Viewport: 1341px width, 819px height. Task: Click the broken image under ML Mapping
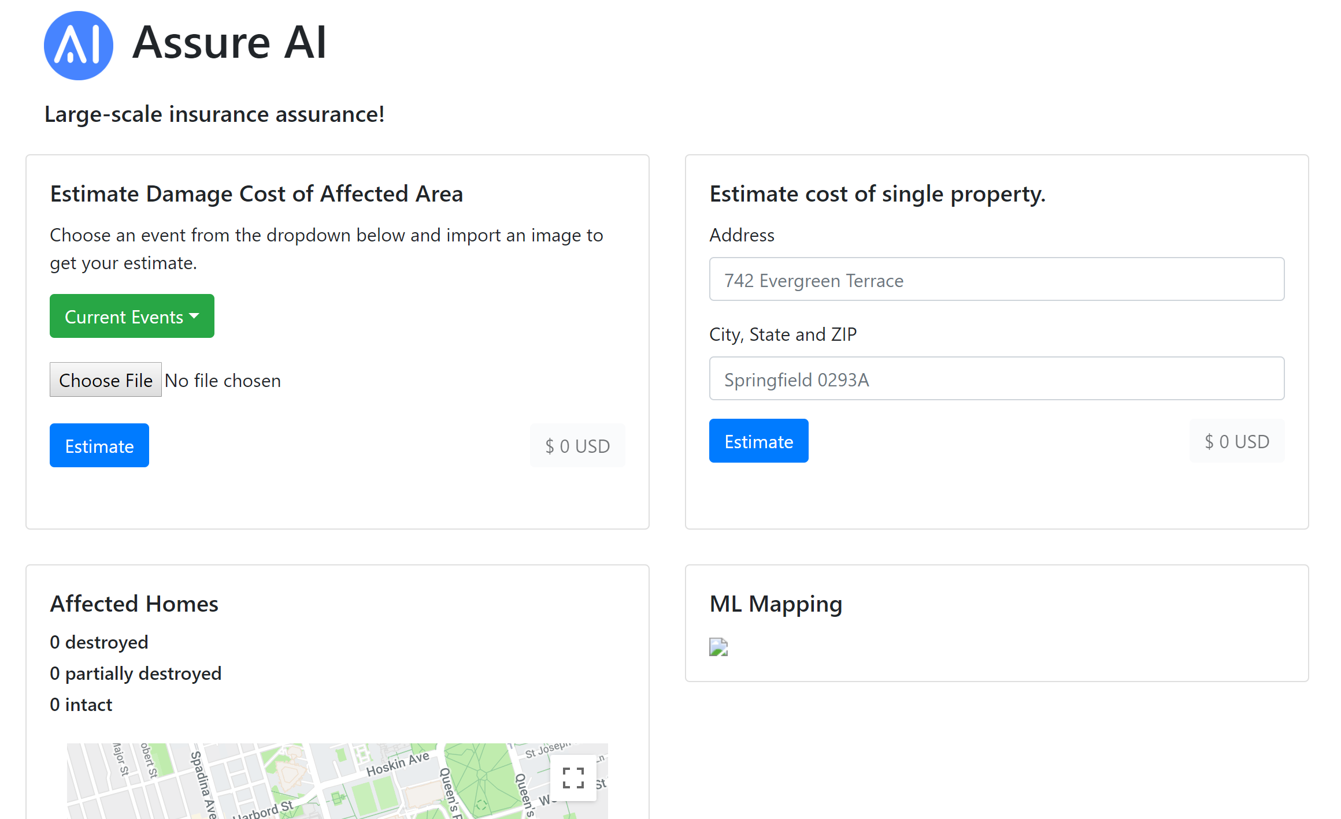718,647
